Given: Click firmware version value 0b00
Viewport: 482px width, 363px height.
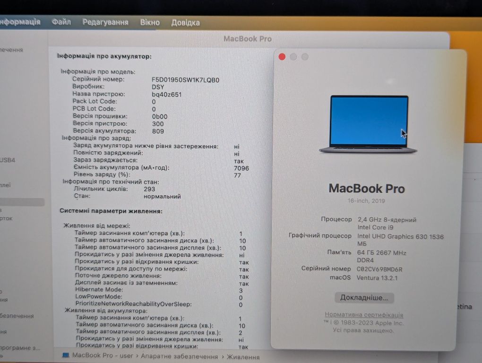Looking at the screenshot, I should point(160,116).
